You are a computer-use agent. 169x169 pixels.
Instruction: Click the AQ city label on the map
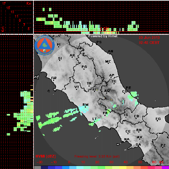click(107, 91)
